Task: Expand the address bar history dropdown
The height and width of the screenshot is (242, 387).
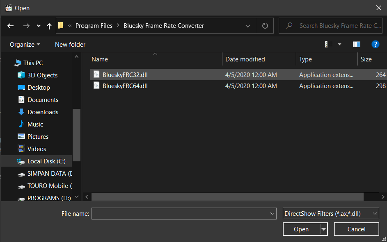Action: tap(248, 26)
